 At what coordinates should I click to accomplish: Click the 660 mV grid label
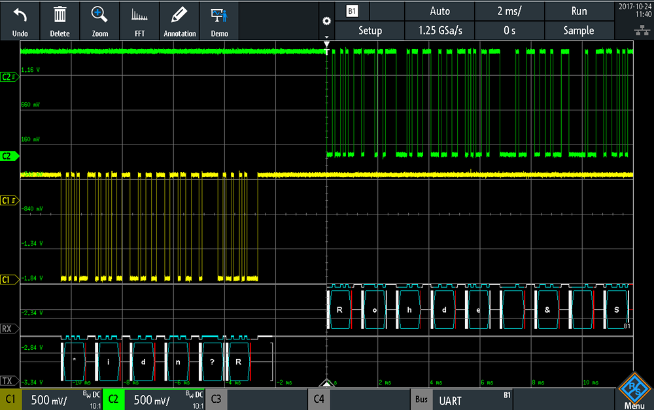point(31,104)
